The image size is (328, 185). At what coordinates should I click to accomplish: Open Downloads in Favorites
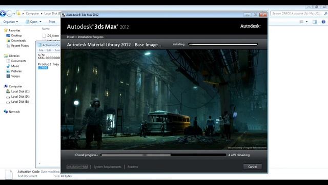point(18,41)
